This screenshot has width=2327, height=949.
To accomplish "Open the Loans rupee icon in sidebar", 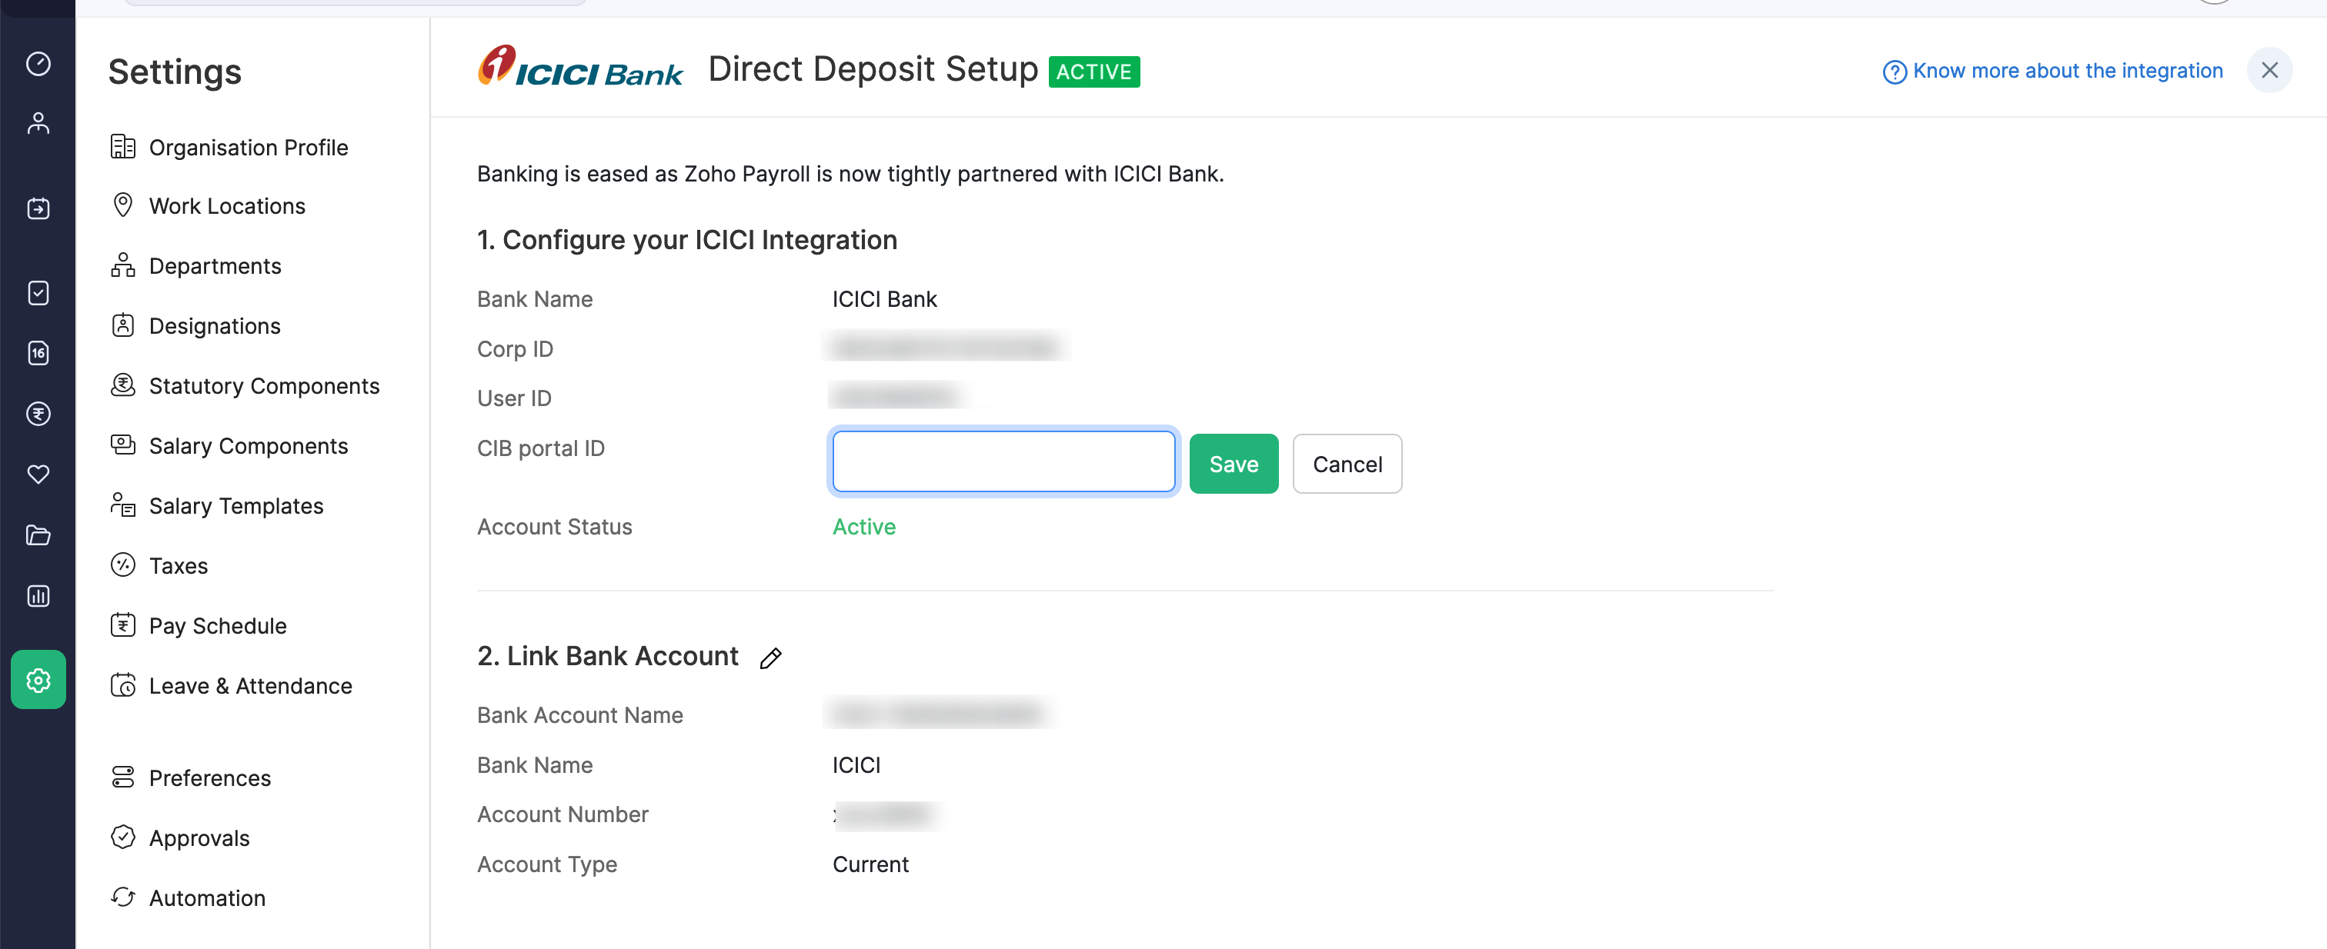I will tap(38, 415).
